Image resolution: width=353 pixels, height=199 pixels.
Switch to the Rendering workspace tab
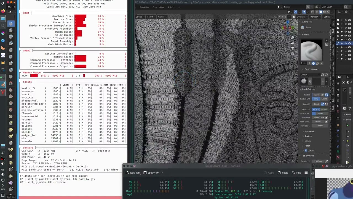point(144,7)
